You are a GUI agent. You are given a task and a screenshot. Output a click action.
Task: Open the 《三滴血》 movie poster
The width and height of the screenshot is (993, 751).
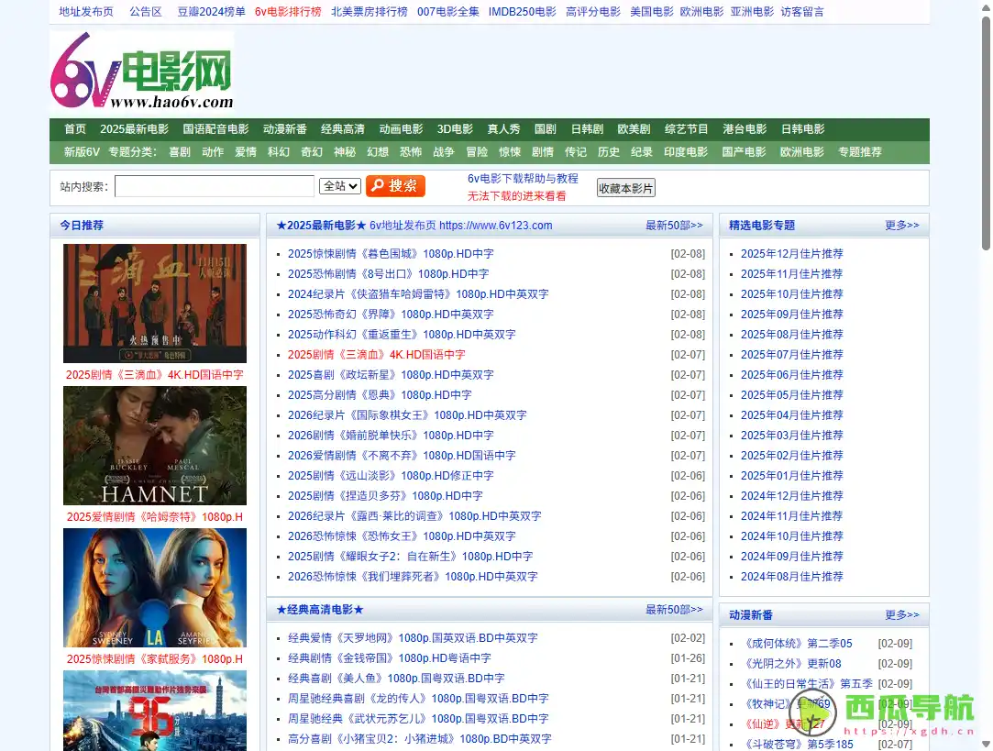(x=154, y=301)
